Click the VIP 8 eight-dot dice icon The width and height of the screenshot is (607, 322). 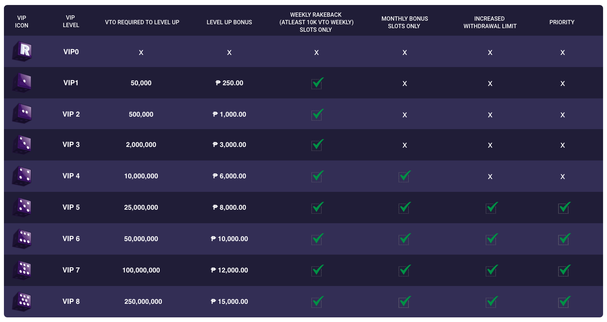pos(22,301)
